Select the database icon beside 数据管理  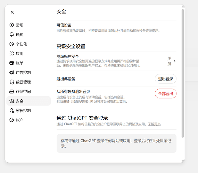click(11, 82)
